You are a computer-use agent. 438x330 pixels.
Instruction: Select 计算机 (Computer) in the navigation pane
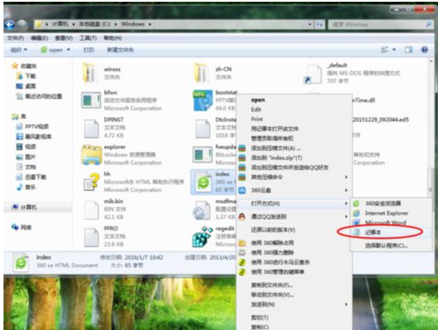pyautogui.click(x=29, y=207)
